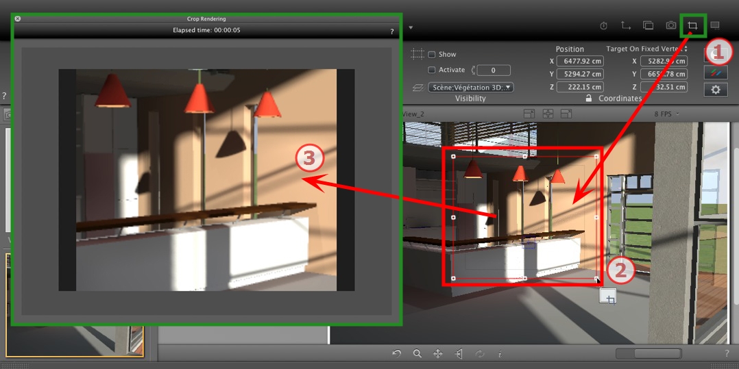Click the Visibility section label

point(470,99)
